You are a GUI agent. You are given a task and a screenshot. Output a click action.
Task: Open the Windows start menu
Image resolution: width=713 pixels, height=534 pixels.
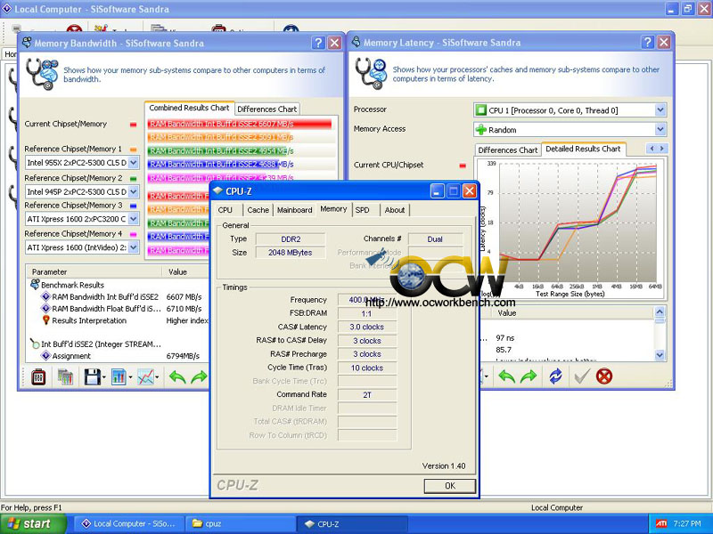(x=33, y=523)
